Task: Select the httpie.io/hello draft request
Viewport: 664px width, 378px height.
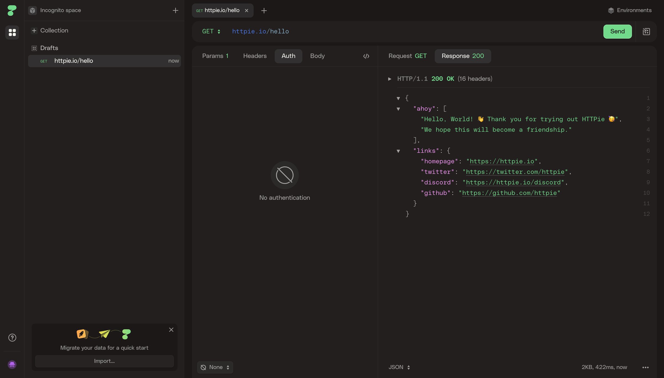Action: pyautogui.click(x=104, y=61)
